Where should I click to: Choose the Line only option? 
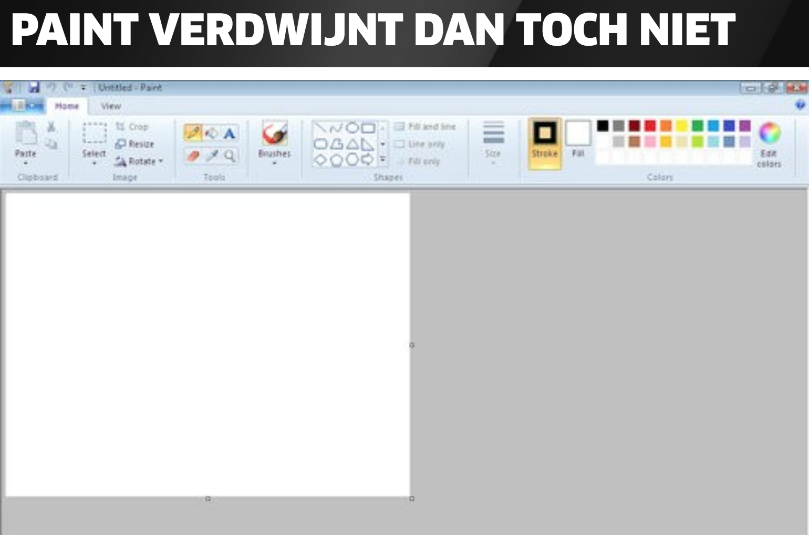point(420,143)
